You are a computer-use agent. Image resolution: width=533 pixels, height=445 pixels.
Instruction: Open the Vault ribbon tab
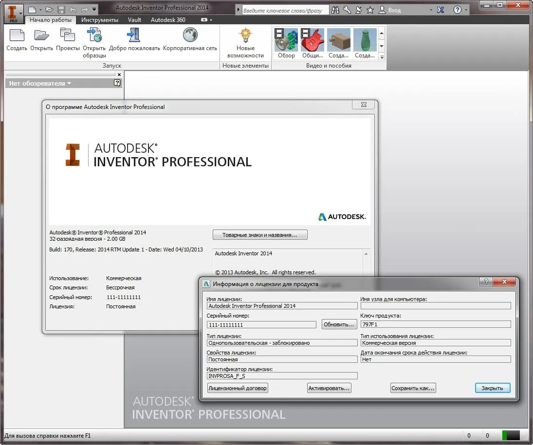pyautogui.click(x=134, y=20)
